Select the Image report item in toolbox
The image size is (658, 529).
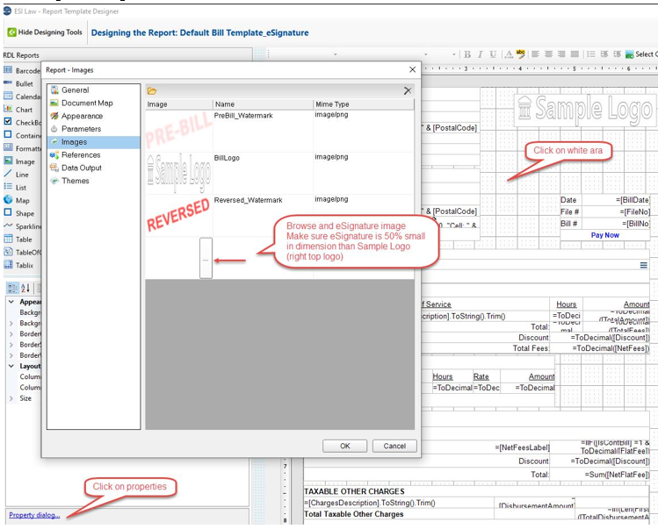pyautogui.click(x=19, y=161)
